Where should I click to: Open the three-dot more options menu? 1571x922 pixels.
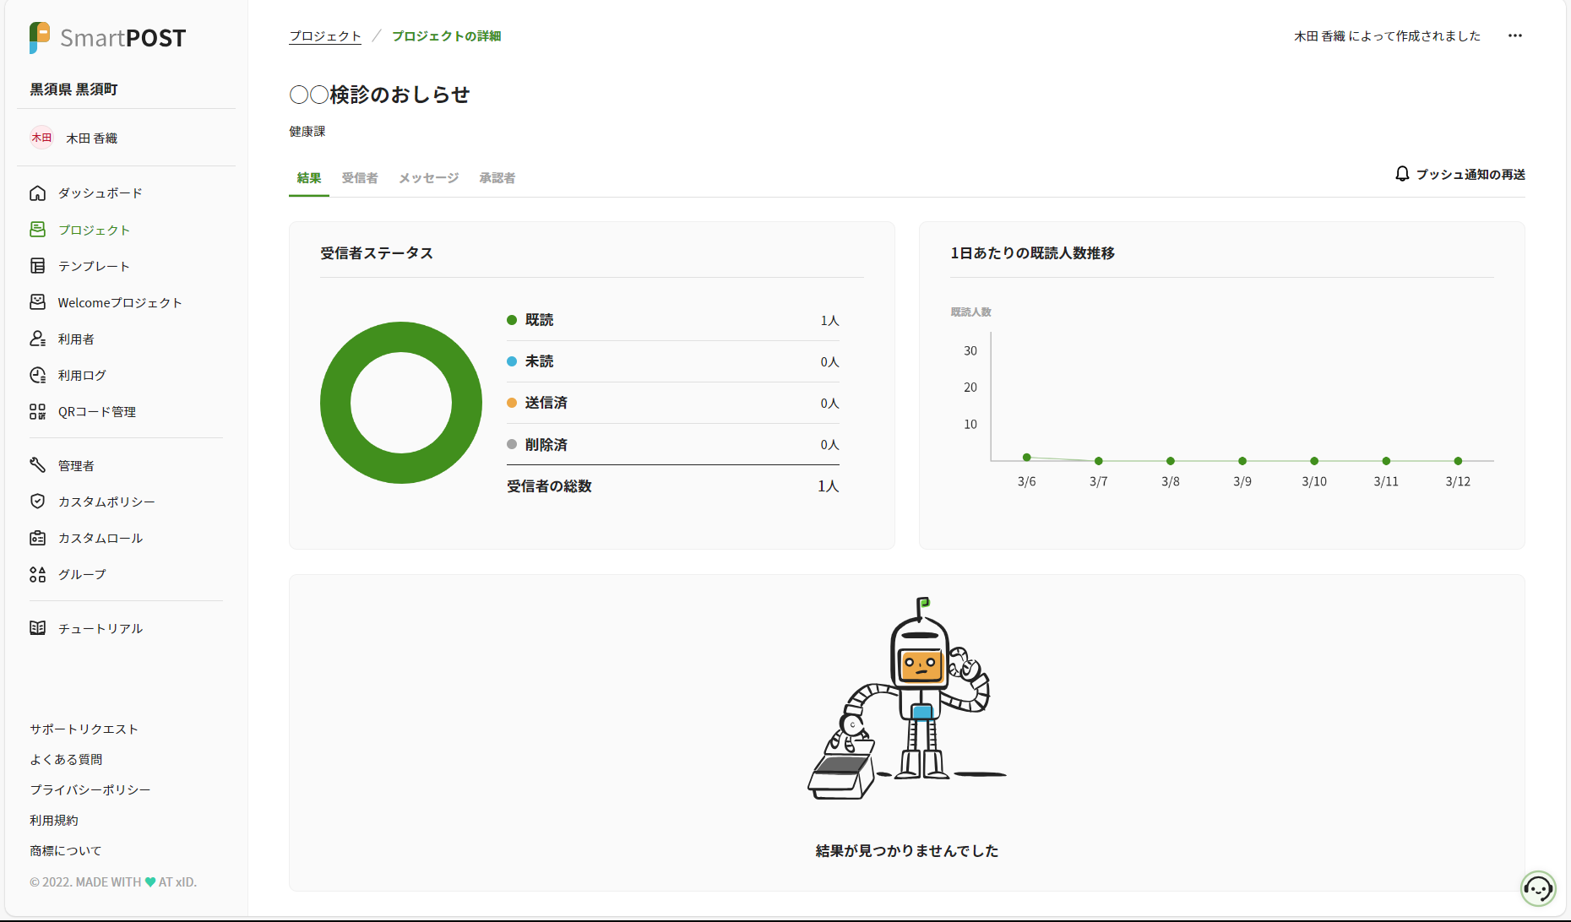(x=1515, y=35)
